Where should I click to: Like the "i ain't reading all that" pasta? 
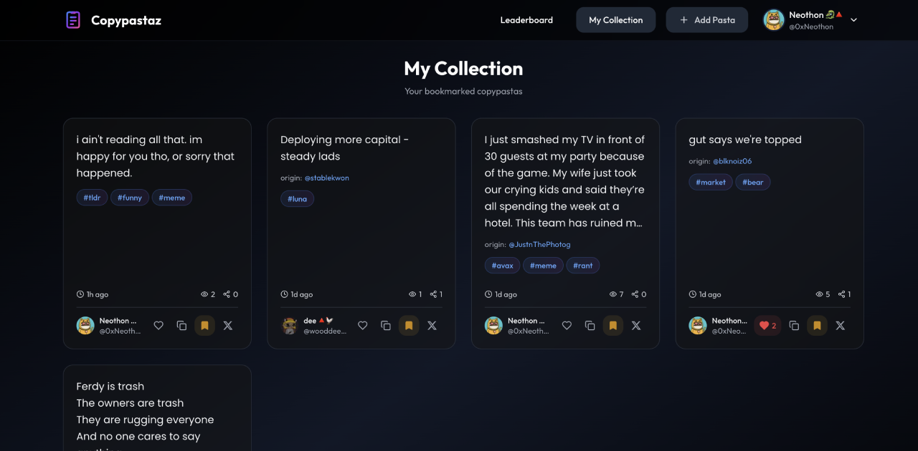[x=158, y=326]
